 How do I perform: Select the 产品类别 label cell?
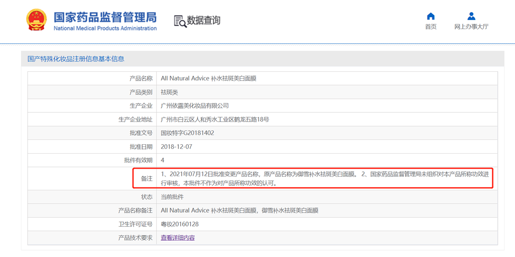coord(92,92)
